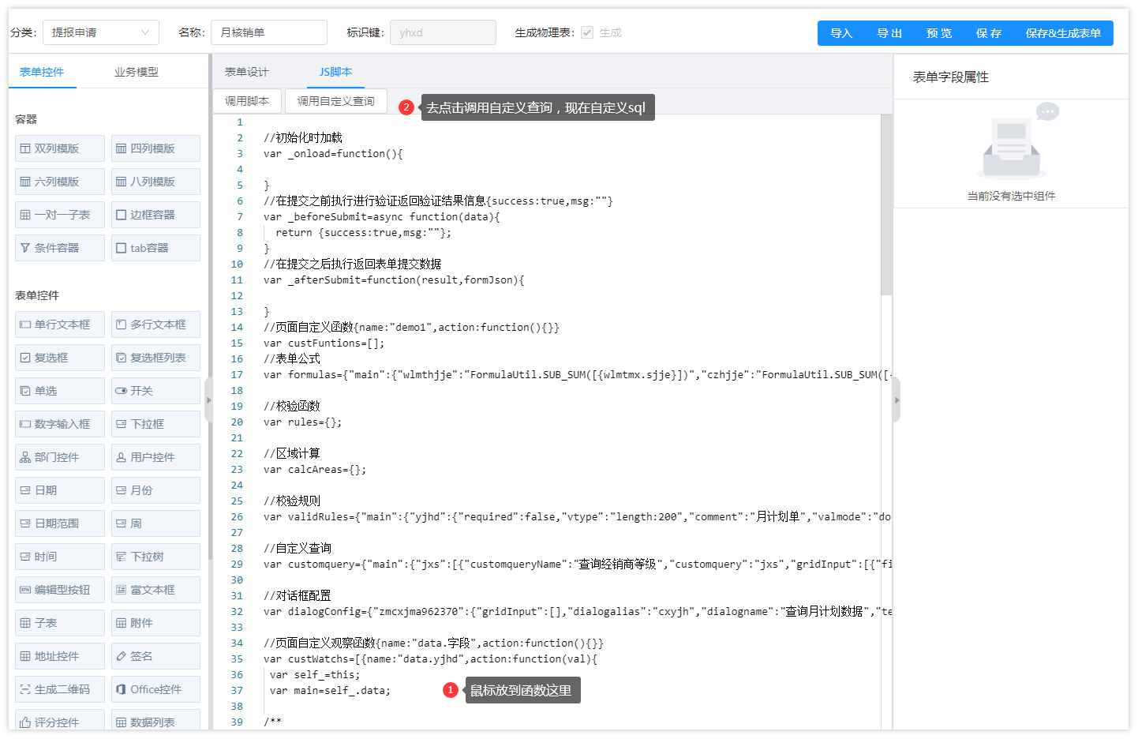This screenshot has width=1138, height=739.
Task: Click the 生成二维码 scan icon
Action: click(25, 689)
